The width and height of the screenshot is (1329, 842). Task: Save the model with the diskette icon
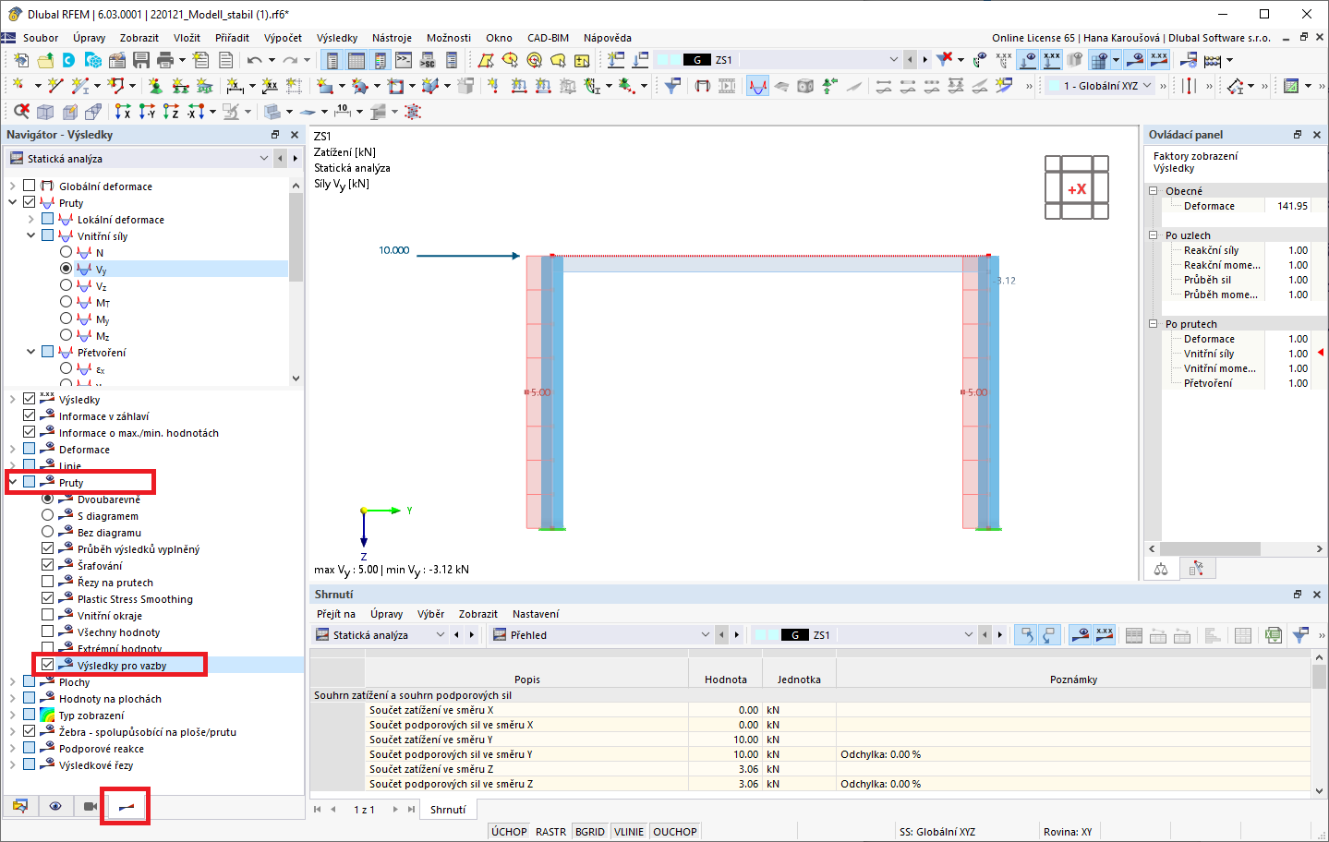point(141,60)
